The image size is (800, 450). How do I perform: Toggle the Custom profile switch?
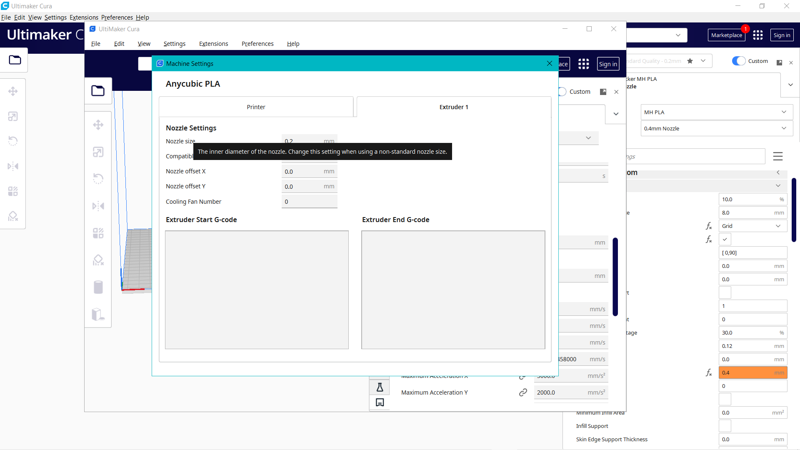(739, 61)
